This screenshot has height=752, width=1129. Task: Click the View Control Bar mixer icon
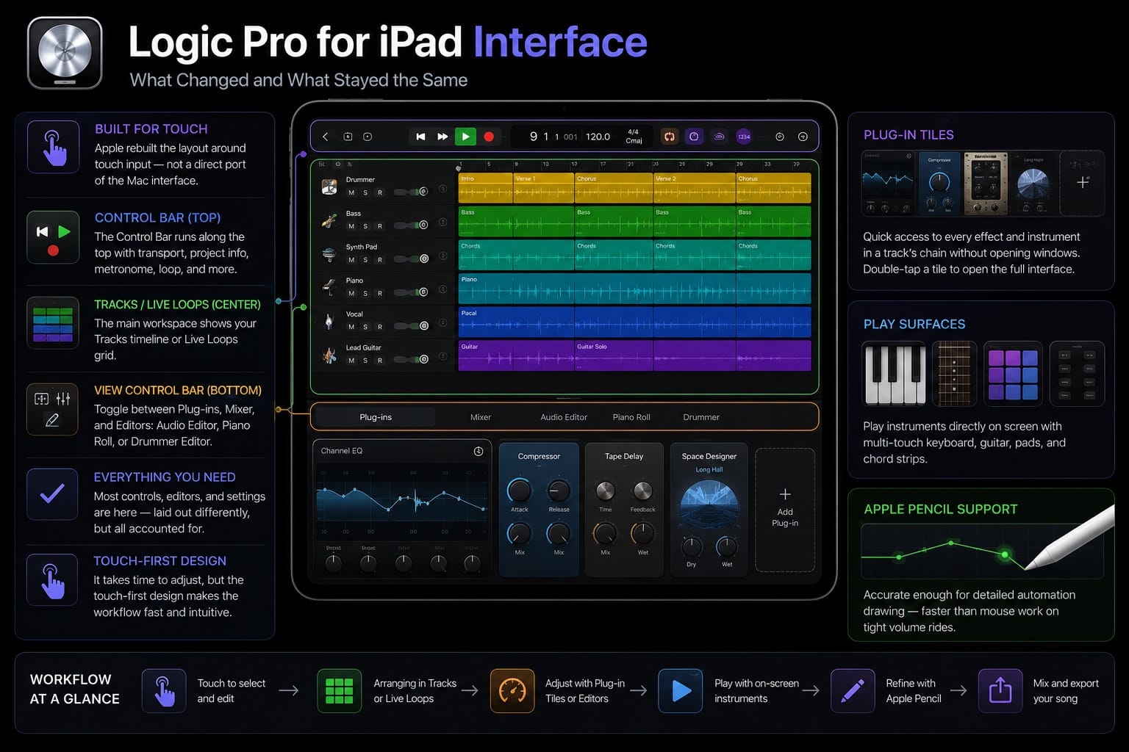pos(52,409)
